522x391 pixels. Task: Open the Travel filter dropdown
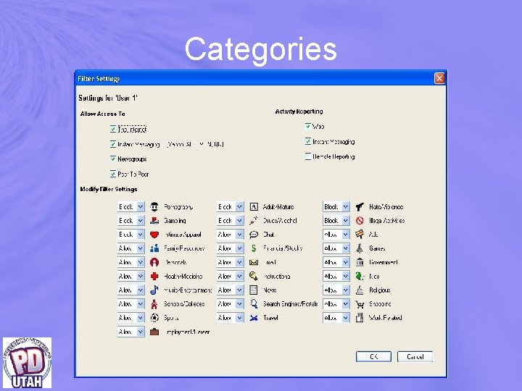point(230,318)
